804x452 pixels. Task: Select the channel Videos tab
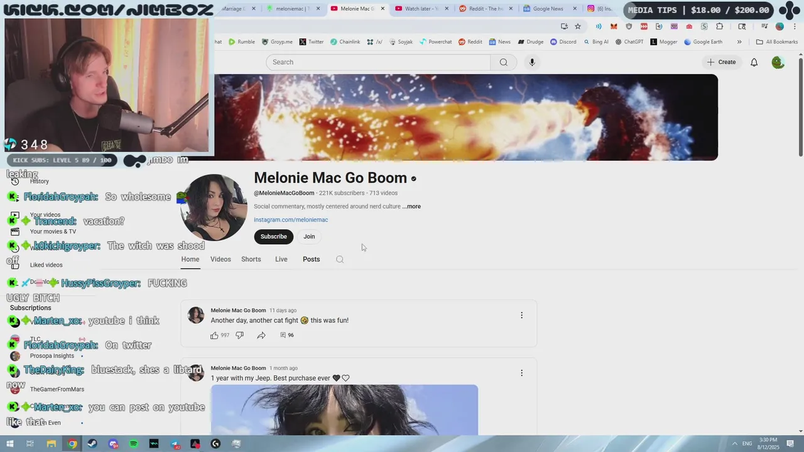click(x=220, y=259)
